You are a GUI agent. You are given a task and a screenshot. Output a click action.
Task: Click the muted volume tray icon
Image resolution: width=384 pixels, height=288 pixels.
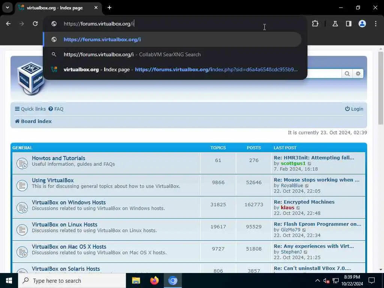326,280
